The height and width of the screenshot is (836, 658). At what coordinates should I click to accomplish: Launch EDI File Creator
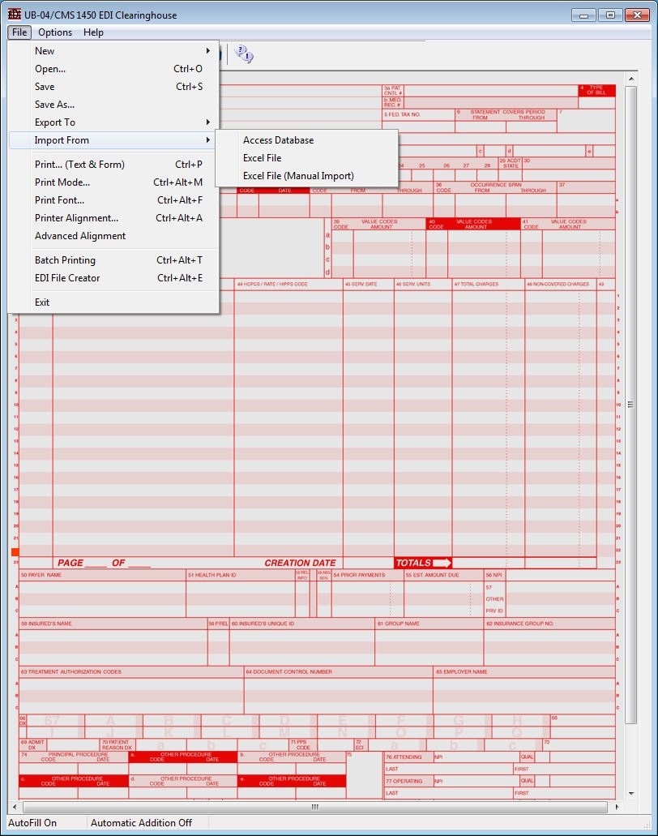pos(113,278)
